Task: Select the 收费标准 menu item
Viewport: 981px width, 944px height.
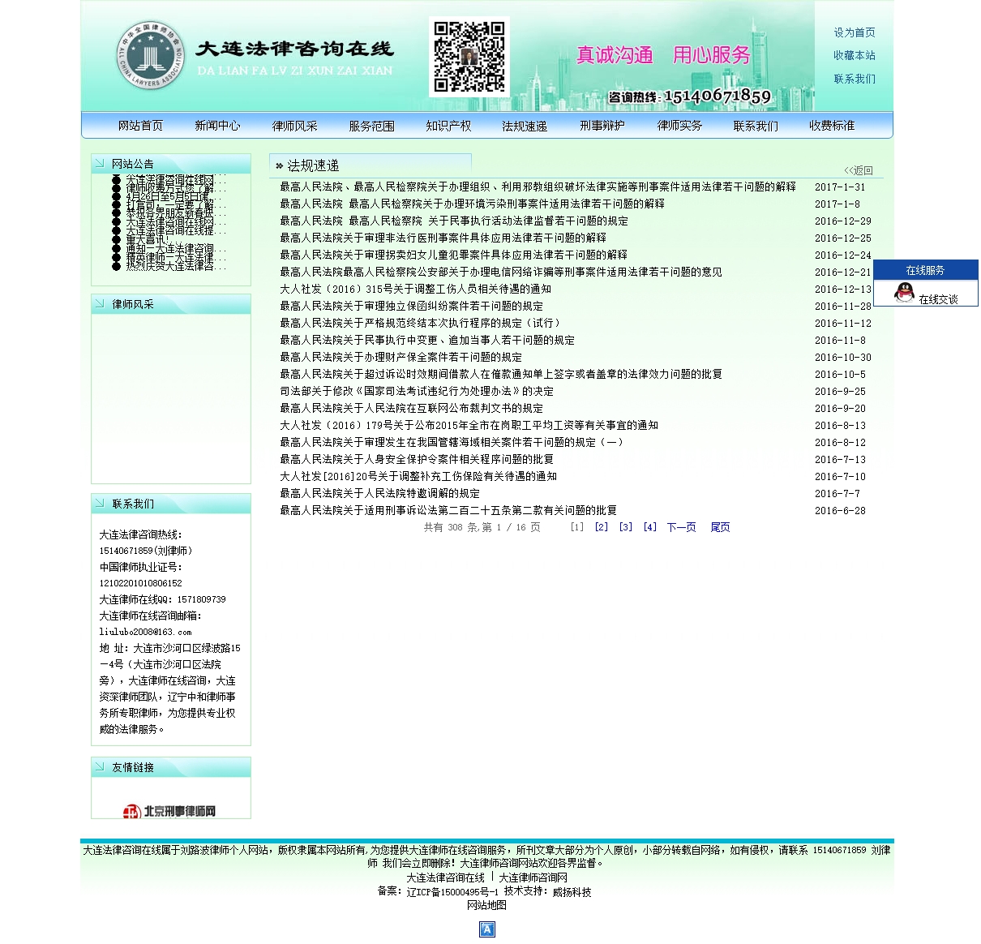Action: pyautogui.click(x=832, y=126)
